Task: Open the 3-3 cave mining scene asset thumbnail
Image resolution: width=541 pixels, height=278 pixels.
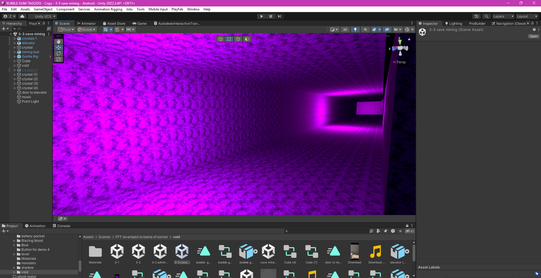Action: pyautogui.click(x=182, y=254)
